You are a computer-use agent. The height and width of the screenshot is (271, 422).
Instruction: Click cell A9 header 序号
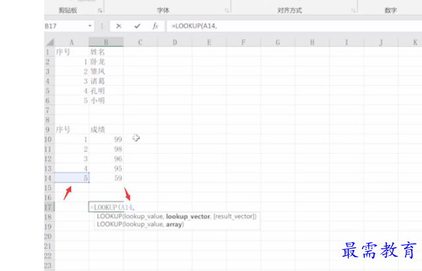pos(72,130)
